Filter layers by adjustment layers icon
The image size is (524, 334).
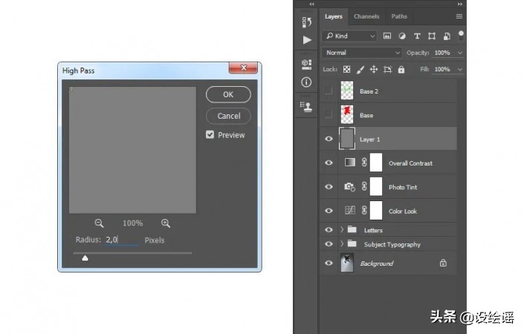point(402,36)
